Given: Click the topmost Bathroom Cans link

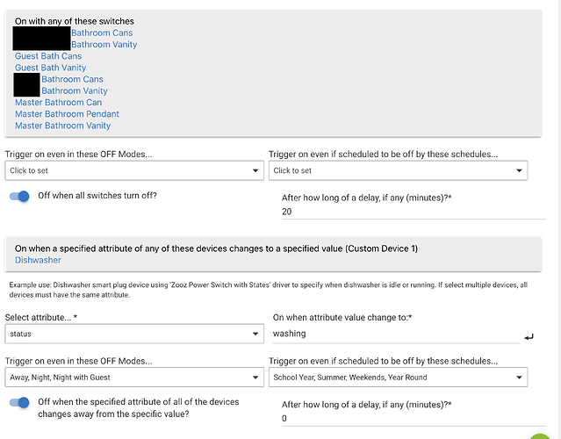Looking at the screenshot, I should coord(102,33).
